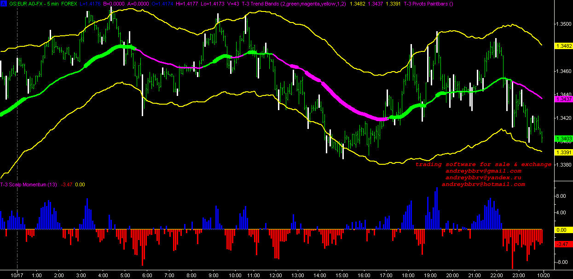This screenshot has width=573, height=279.
Task: Click the 10/20 date marker on time axis
Action: pyautogui.click(x=544, y=275)
